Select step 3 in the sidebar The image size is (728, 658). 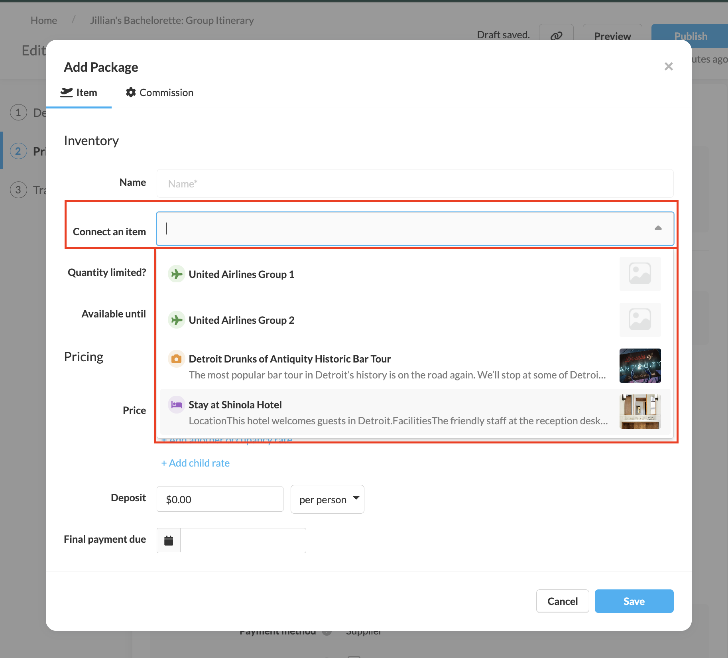click(x=18, y=190)
